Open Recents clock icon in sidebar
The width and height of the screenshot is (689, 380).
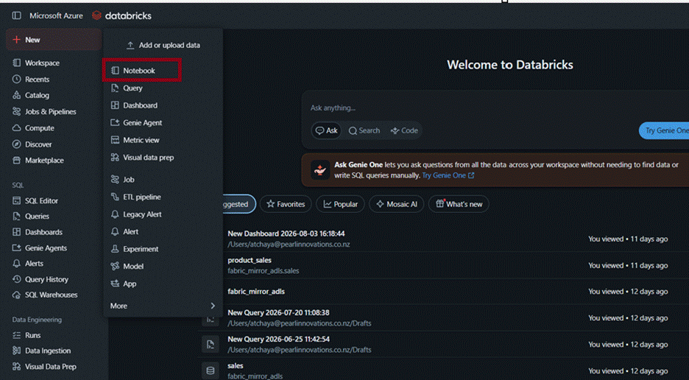tap(17, 80)
